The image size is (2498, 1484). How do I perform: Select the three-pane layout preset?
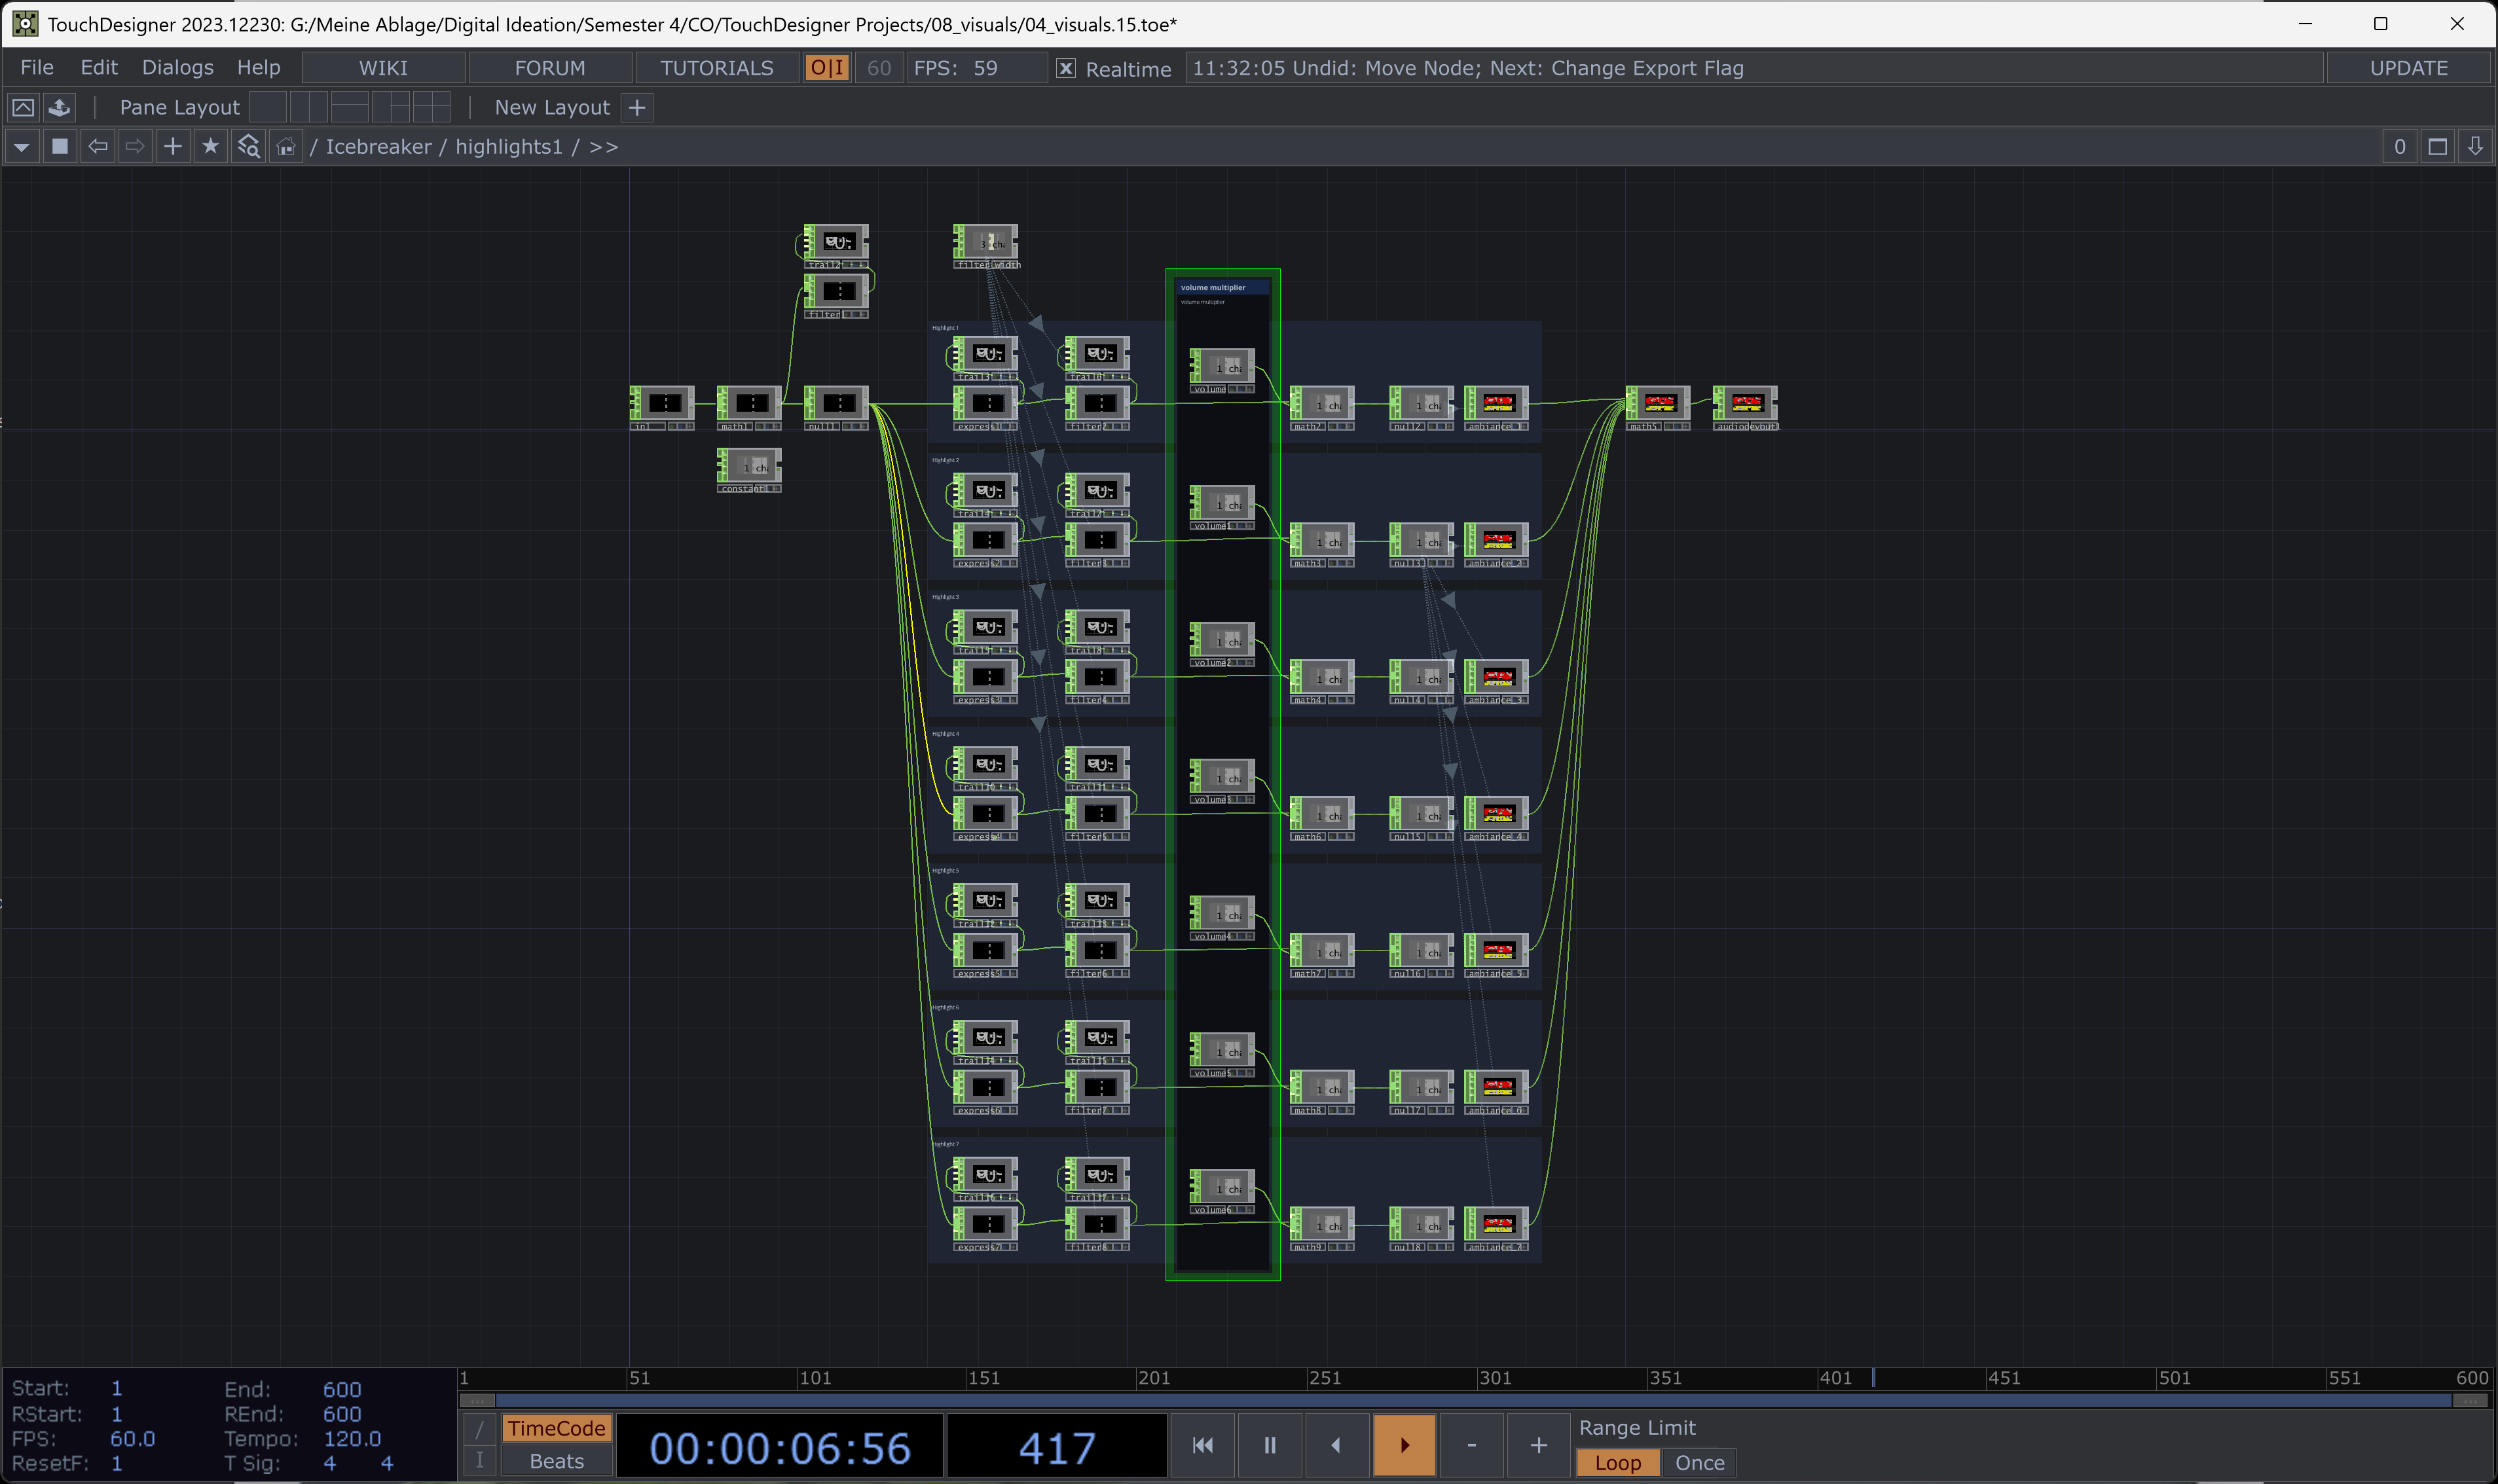coord(391,107)
